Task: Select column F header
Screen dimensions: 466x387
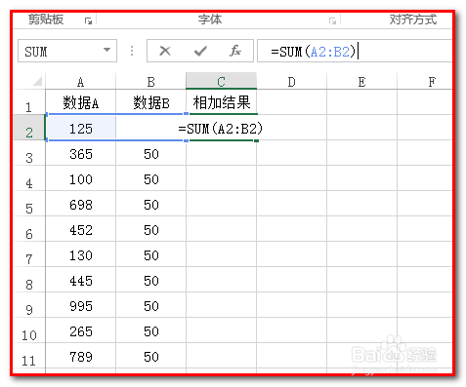Action: (x=425, y=82)
